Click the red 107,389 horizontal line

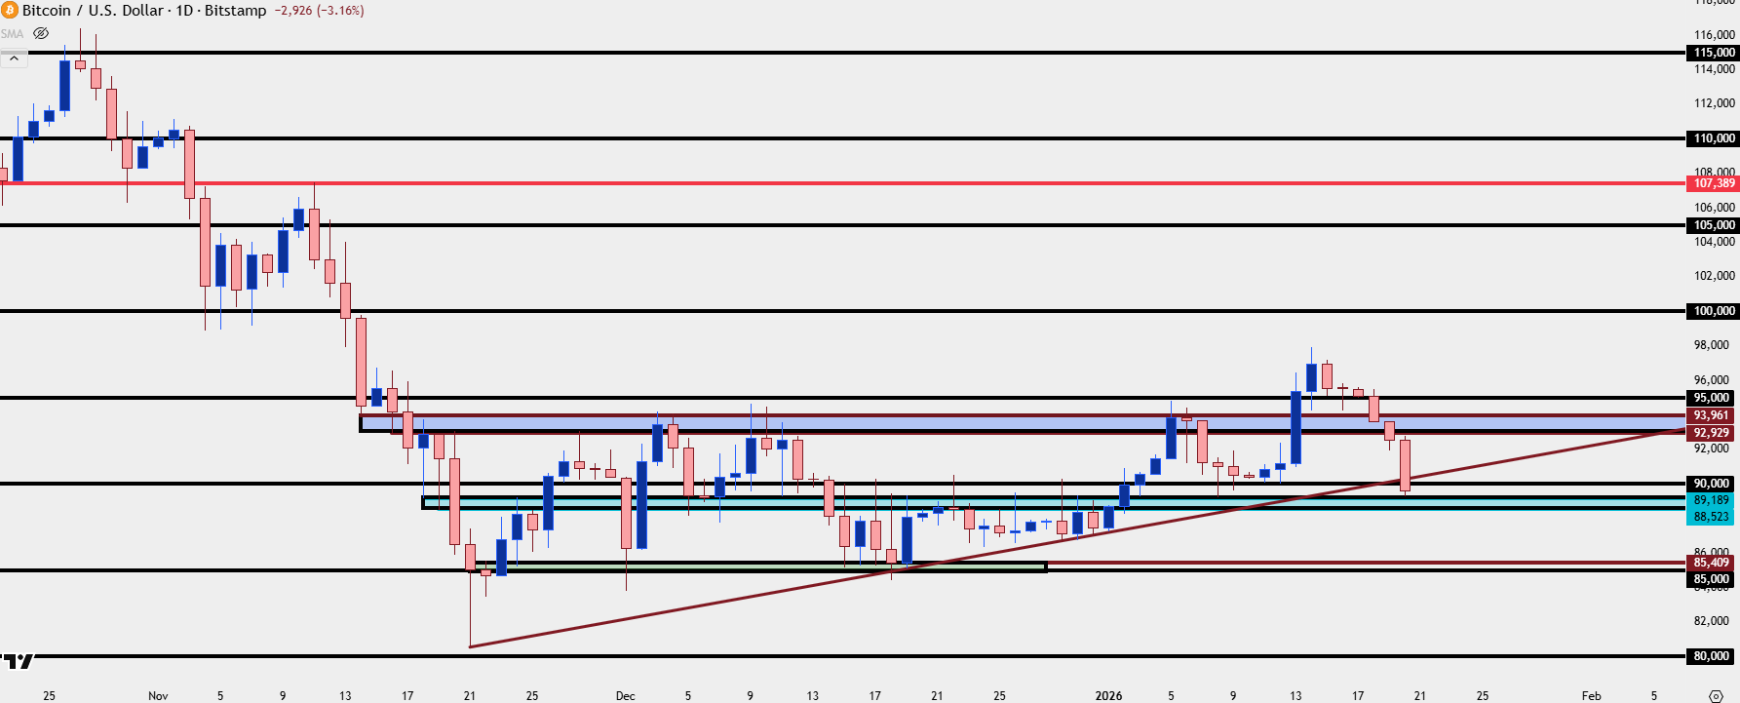click(843, 183)
